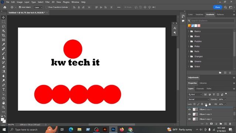Click the foreground color swatch
This screenshot has height=133, width=236.
(x=2, y=120)
